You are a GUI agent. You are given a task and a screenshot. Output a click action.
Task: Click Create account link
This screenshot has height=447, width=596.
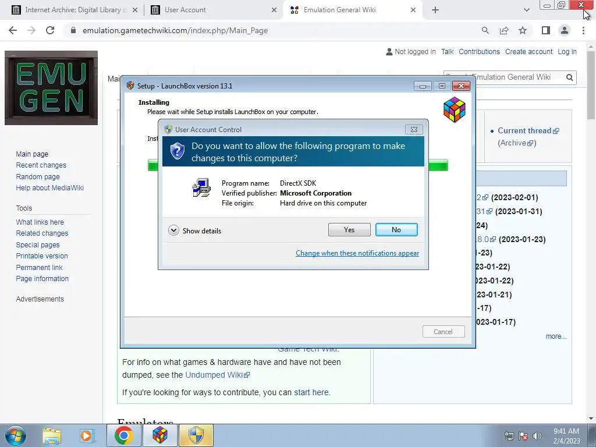point(528,52)
